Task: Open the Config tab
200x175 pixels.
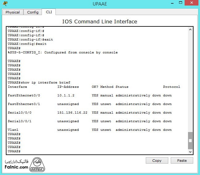Action: click(x=33, y=12)
